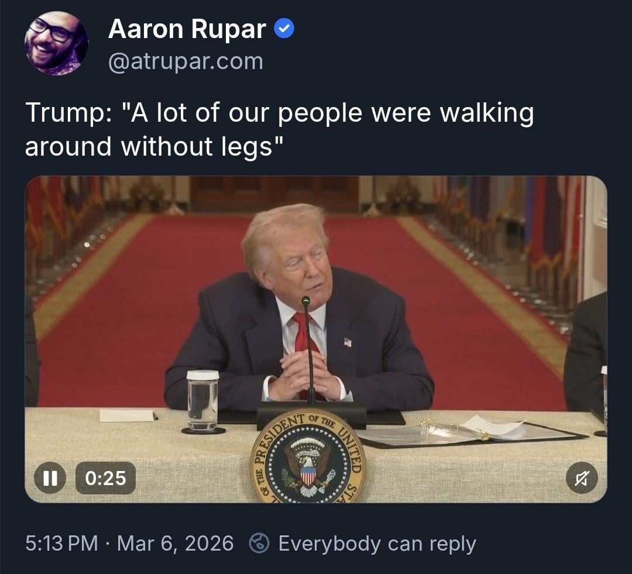Open the @atrupar.com handle link
The width and height of the screenshot is (632, 574).
pyautogui.click(x=186, y=61)
